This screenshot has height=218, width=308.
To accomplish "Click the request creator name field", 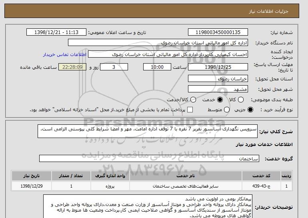I will (168, 54).
